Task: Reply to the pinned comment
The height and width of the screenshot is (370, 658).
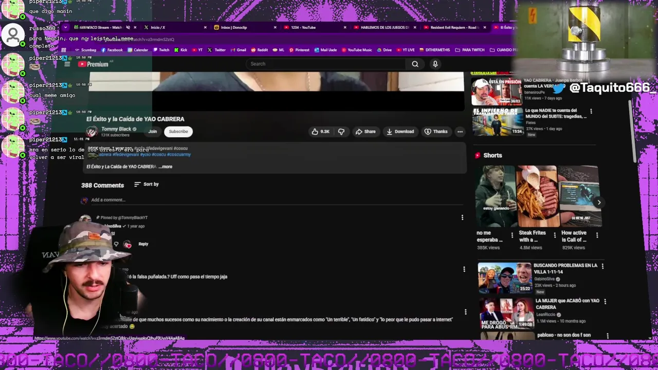Action: point(143,244)
